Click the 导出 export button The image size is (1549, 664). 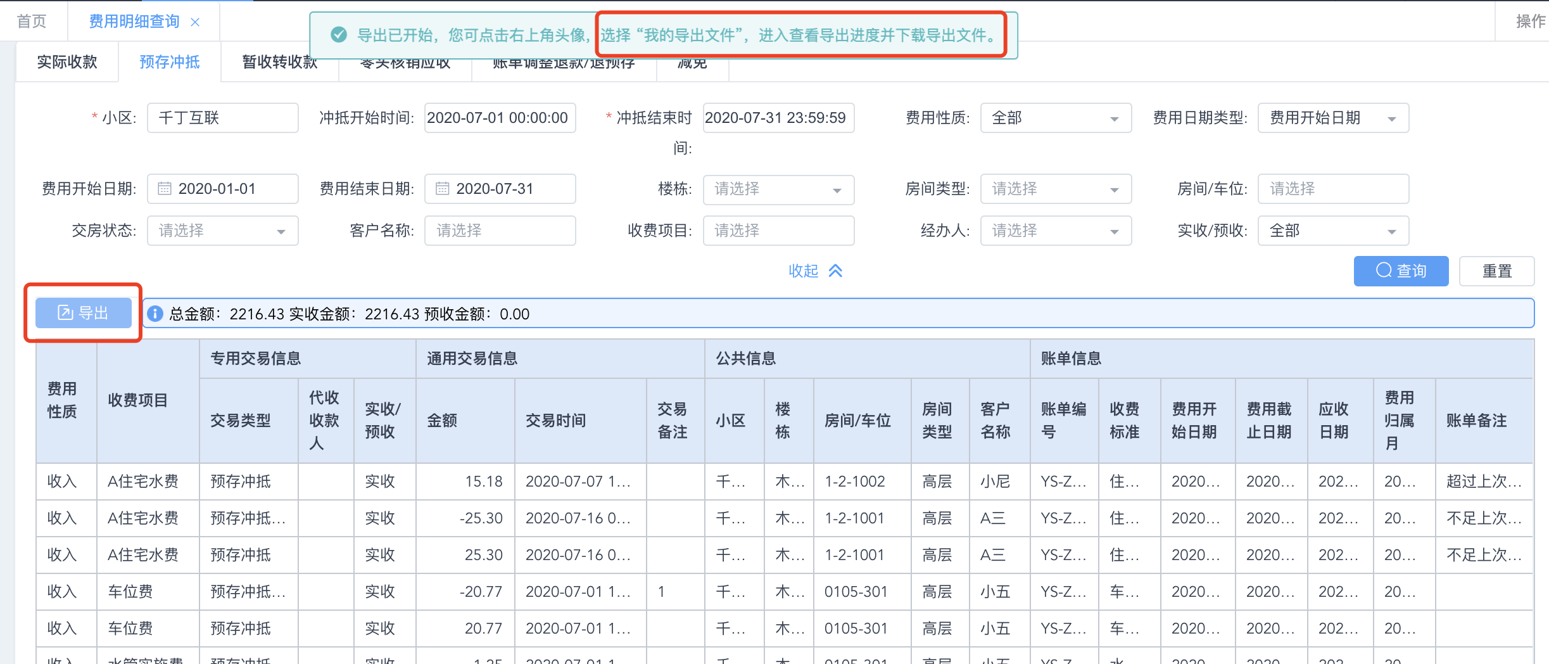[84, 313]
